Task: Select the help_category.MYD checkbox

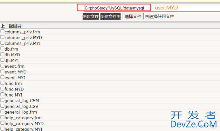Action: (2, 123)
